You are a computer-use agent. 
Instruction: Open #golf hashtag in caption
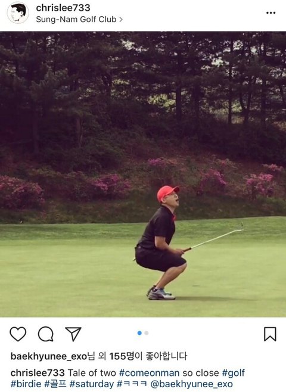click(x=233, y=373)
